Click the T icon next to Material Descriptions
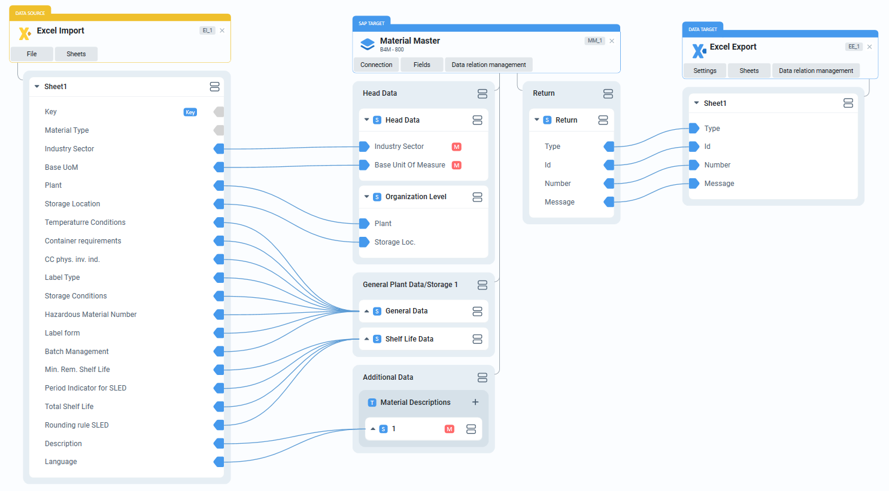889x491 pixels. tap(372, 402)
